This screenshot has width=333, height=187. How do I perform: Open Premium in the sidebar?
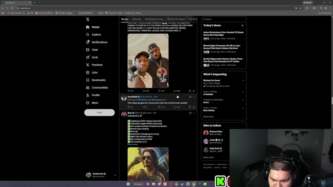pyautogui.click(x=94, y=65)
